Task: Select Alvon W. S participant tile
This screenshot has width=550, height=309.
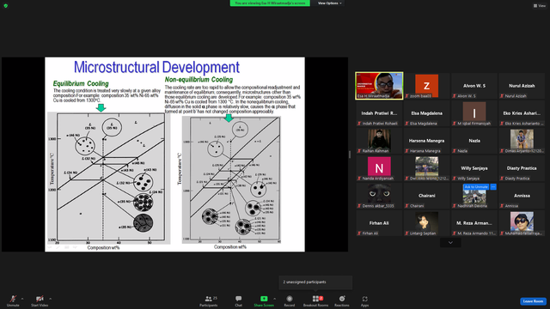Action: coord(474,86)
